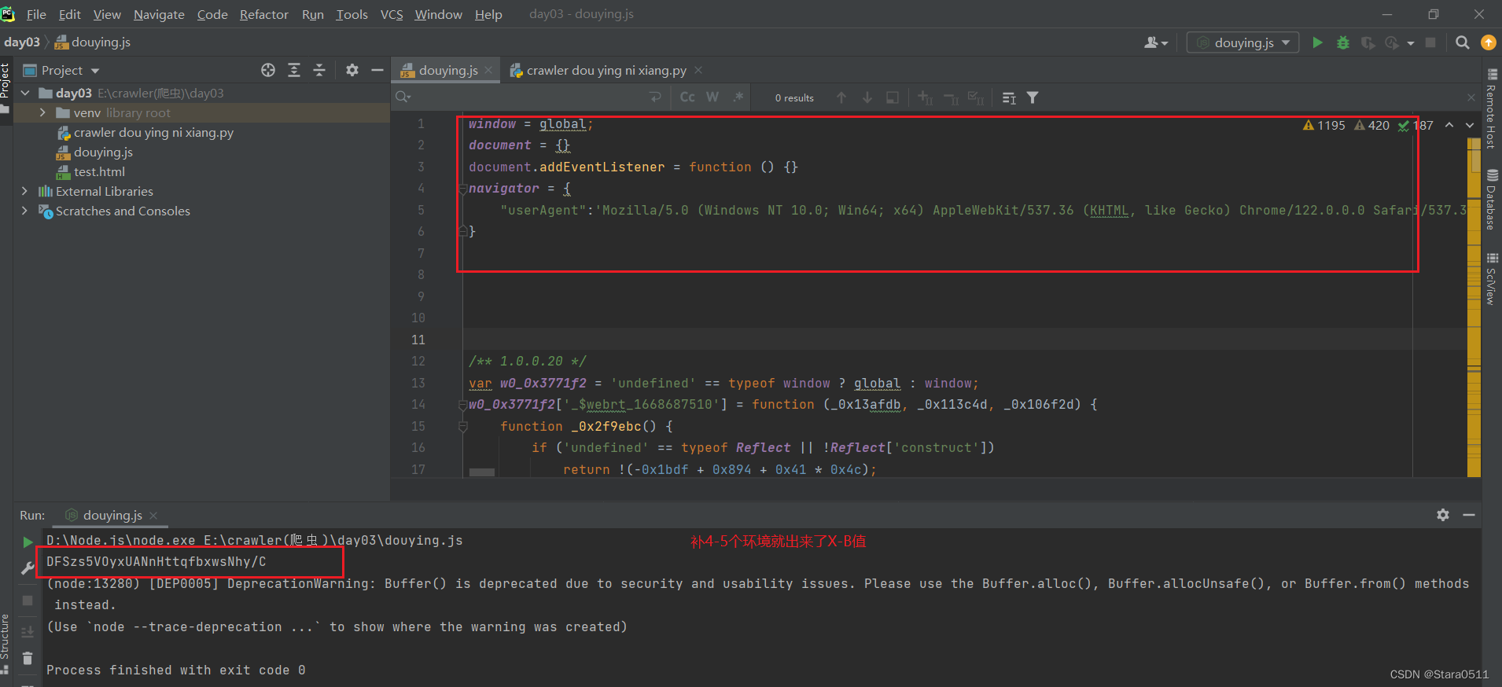This screenshot has height=687, width=1502.
Task: Open test.html from the project tree
Action: click(x=99, y=171)
